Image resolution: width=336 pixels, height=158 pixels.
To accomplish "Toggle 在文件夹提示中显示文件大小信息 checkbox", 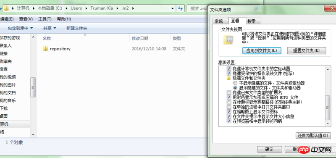I will click(x=229, y=116).
